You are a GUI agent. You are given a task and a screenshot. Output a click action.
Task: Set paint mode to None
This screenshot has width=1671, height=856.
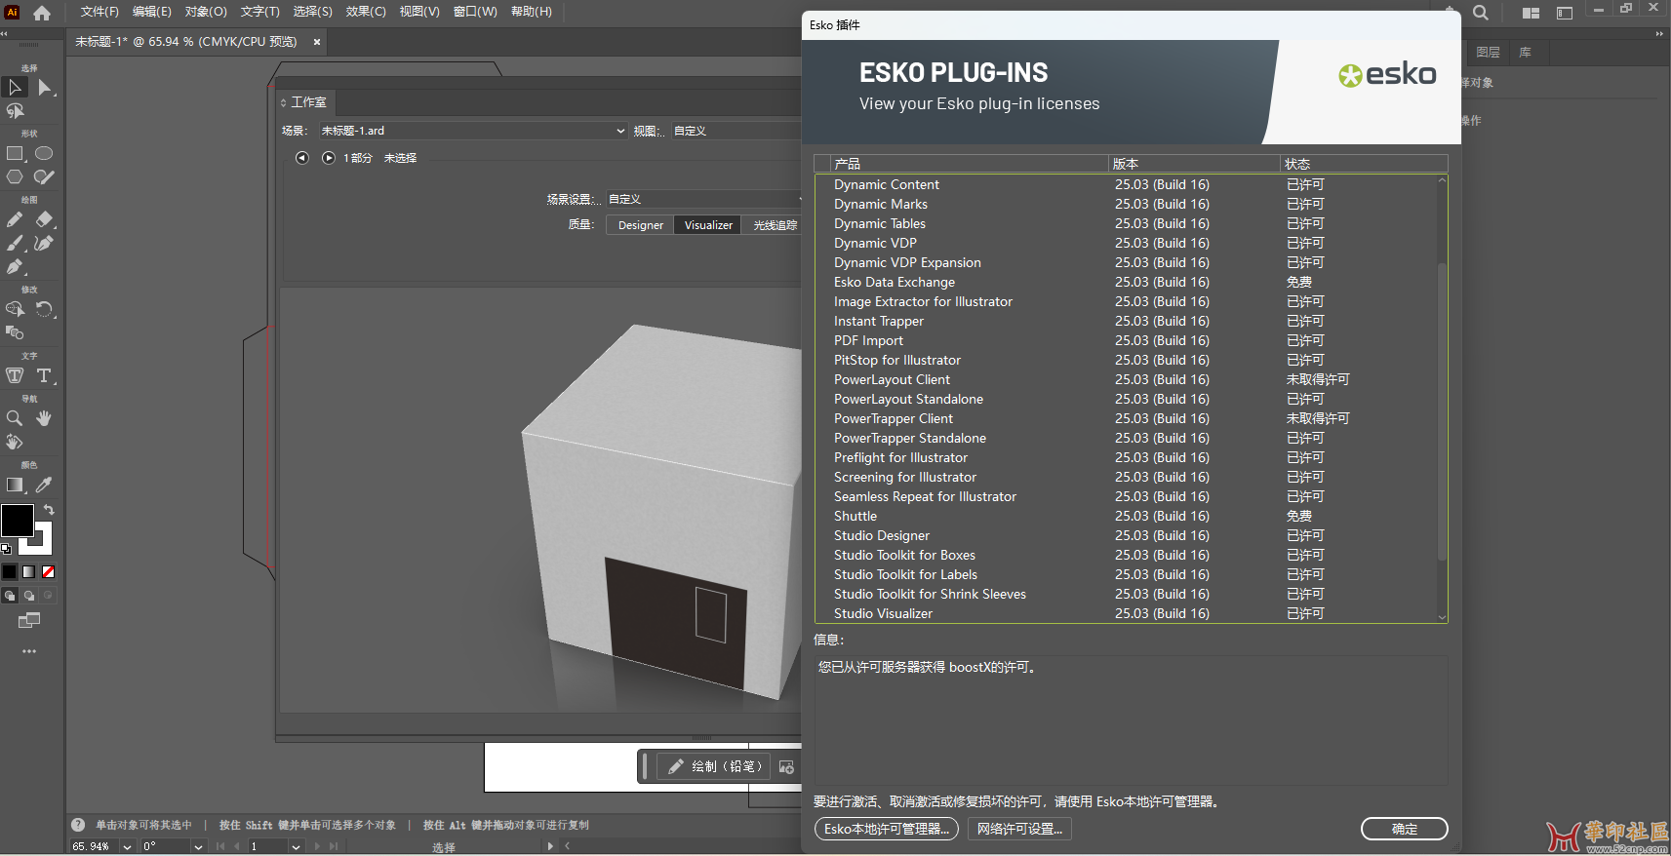click(49, 572)
